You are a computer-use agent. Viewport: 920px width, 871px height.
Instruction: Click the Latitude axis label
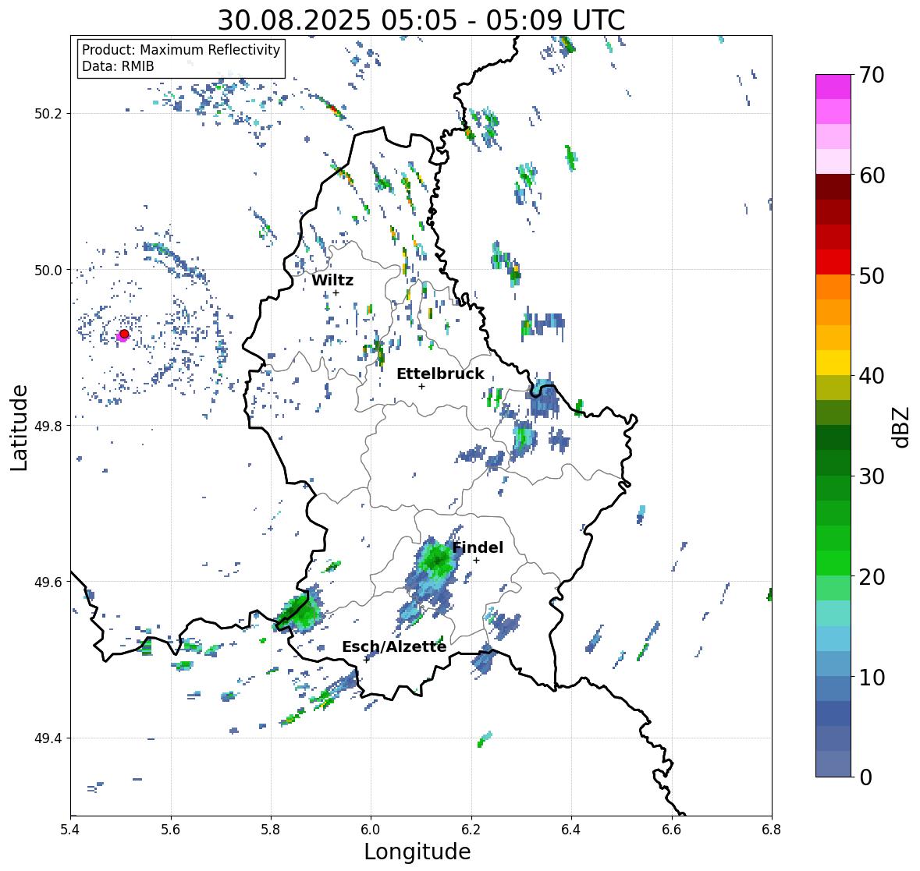coord(20,427)
